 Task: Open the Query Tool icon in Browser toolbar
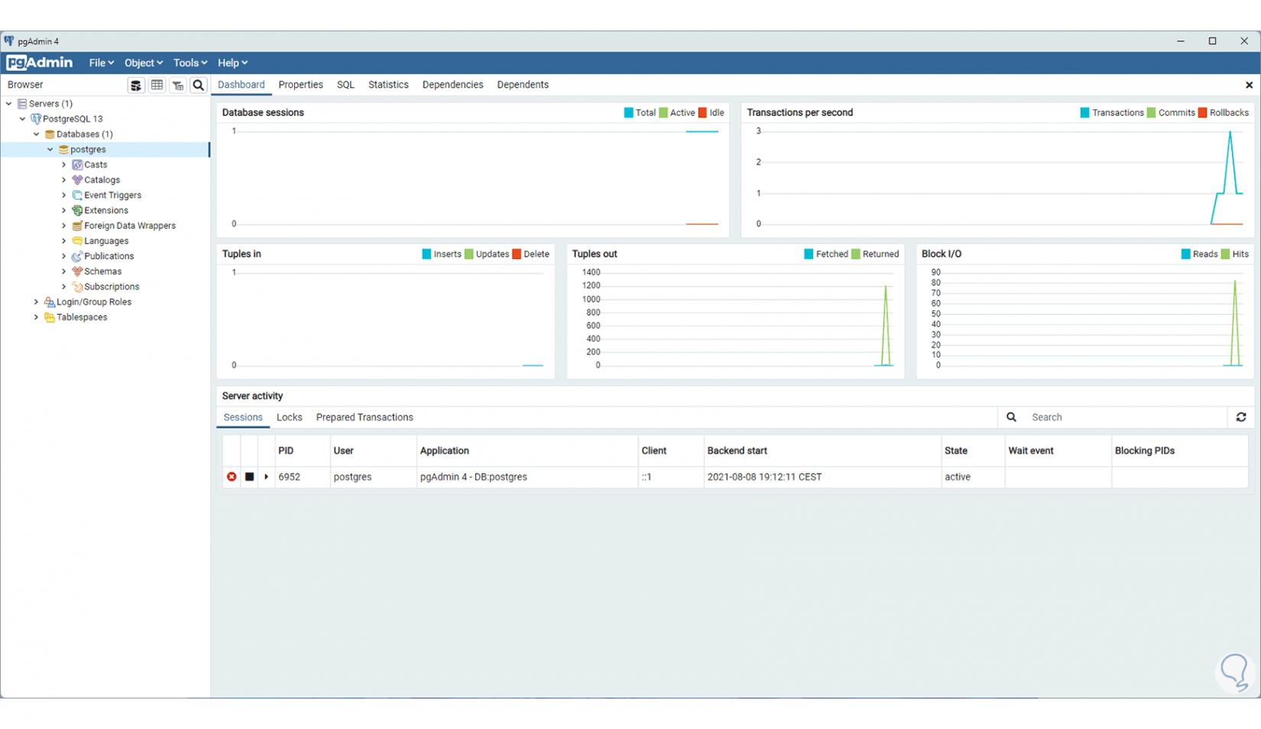136,85
